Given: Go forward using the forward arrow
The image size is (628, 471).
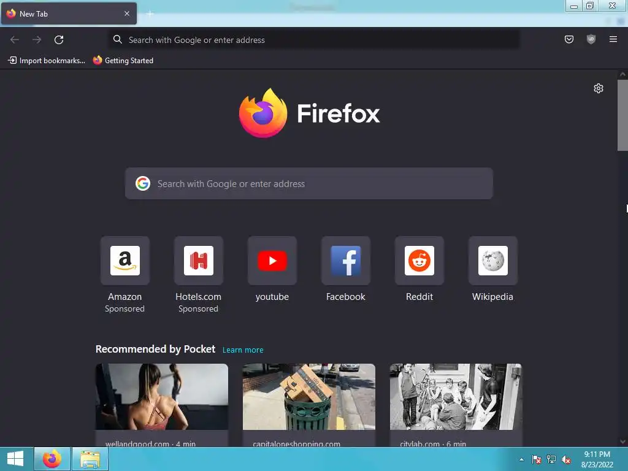Looking at the screenshot, I should [x=37, y=40].
